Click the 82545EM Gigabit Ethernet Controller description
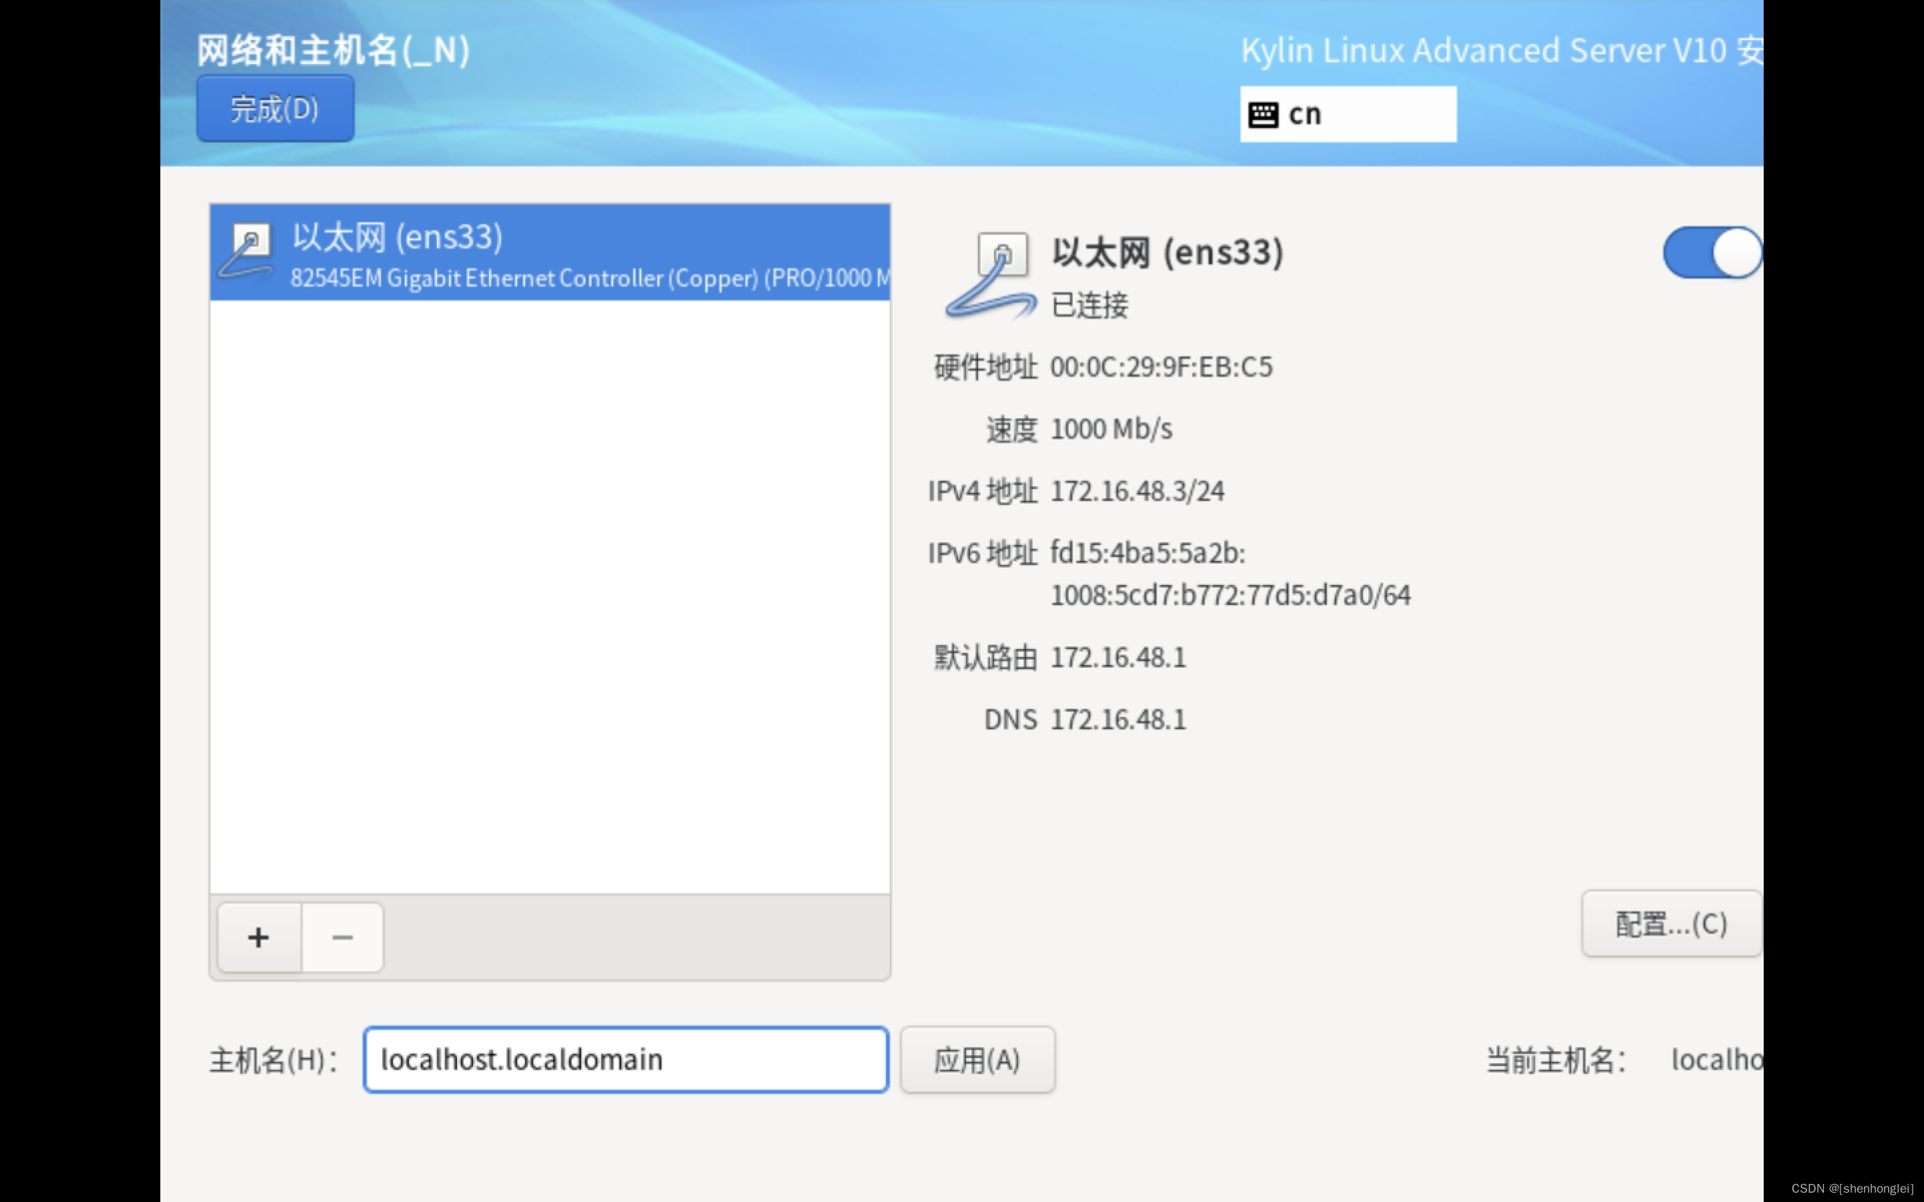The image size is (1924, 1202). [x=589, y=278]
